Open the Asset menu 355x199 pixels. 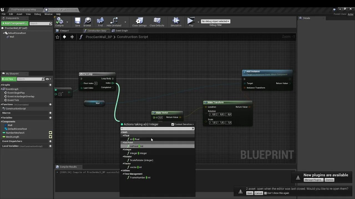[19, 14]
